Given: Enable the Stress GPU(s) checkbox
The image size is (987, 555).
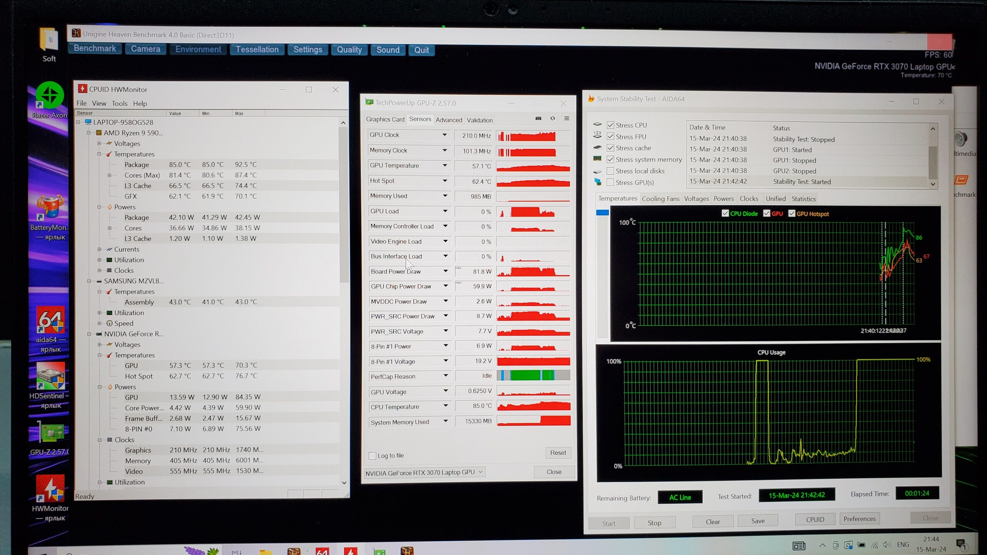Looking at the screenshot, I should pyautogui.click(x=610, y=182).
